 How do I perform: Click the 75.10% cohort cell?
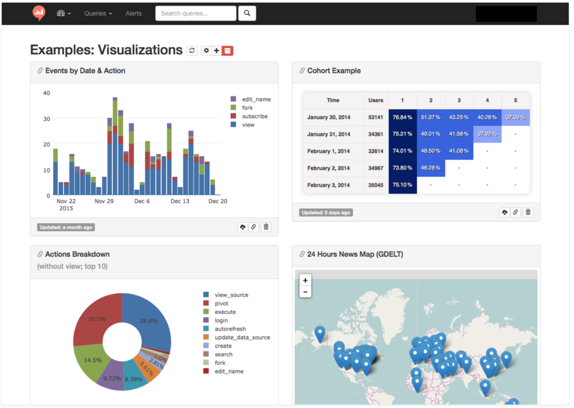pyautogui.click(x=402, y=185)
